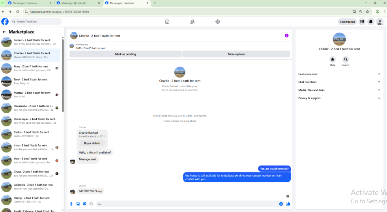Open the emoji picker in message box
387x212 pixels.
click(281, 204)
